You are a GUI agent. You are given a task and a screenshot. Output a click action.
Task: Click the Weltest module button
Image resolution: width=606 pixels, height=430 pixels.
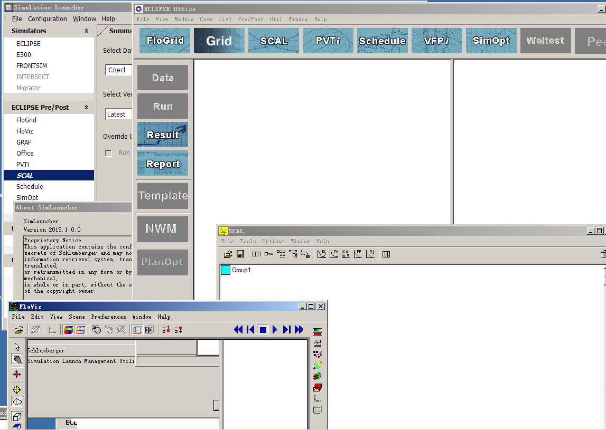545,41
